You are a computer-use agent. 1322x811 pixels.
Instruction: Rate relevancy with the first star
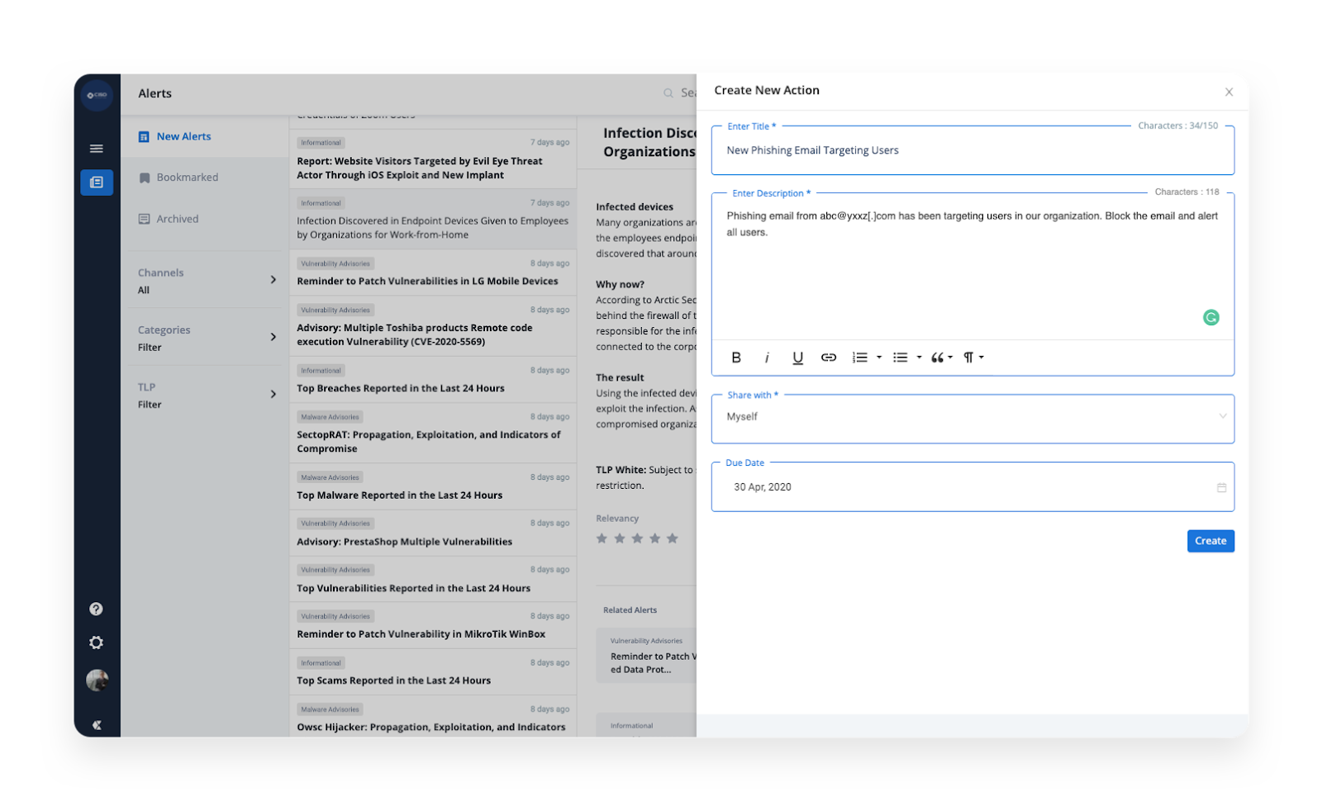(602, 538)
